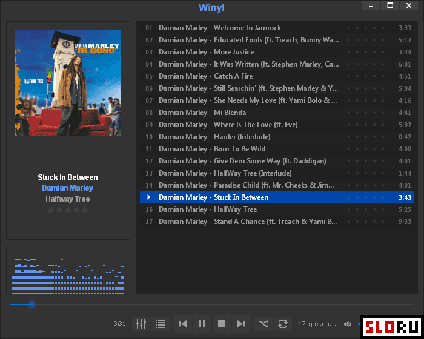
Task: Select track 03 More Justice
Action: click(277, 52)
